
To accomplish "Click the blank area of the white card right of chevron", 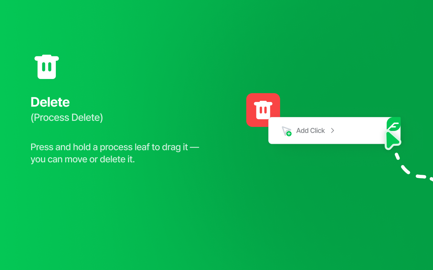I will (360, 131).
